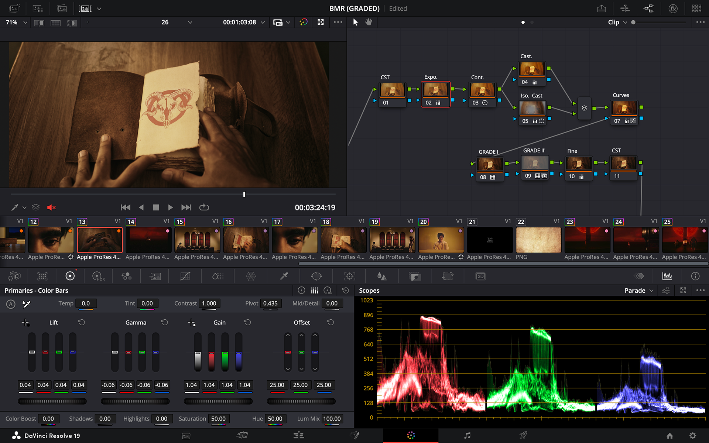The height and width of the screenshot is (443, 709).
Task: Expand the viewer zoom 71% dropdown
Action: tap(17, 23)
